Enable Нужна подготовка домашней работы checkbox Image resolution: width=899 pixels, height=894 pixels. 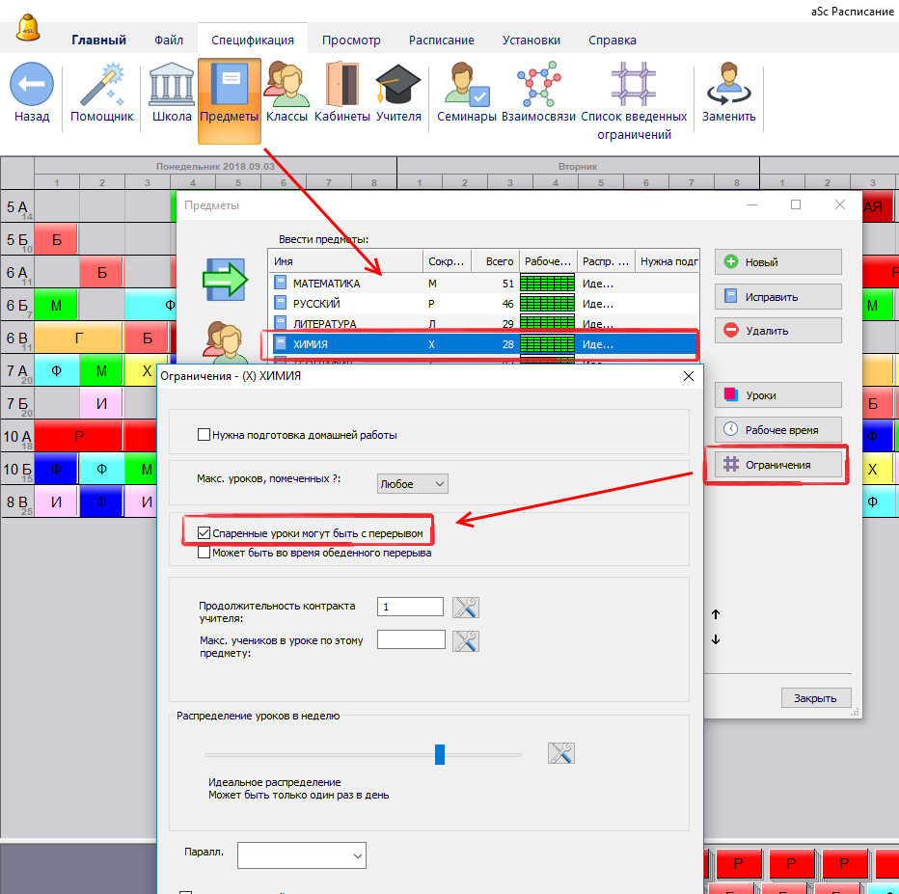tap(204, 435)
